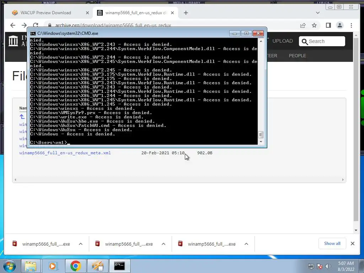
Task: Toggle Chrome side panel icon
Action: [x=328, y=25]
